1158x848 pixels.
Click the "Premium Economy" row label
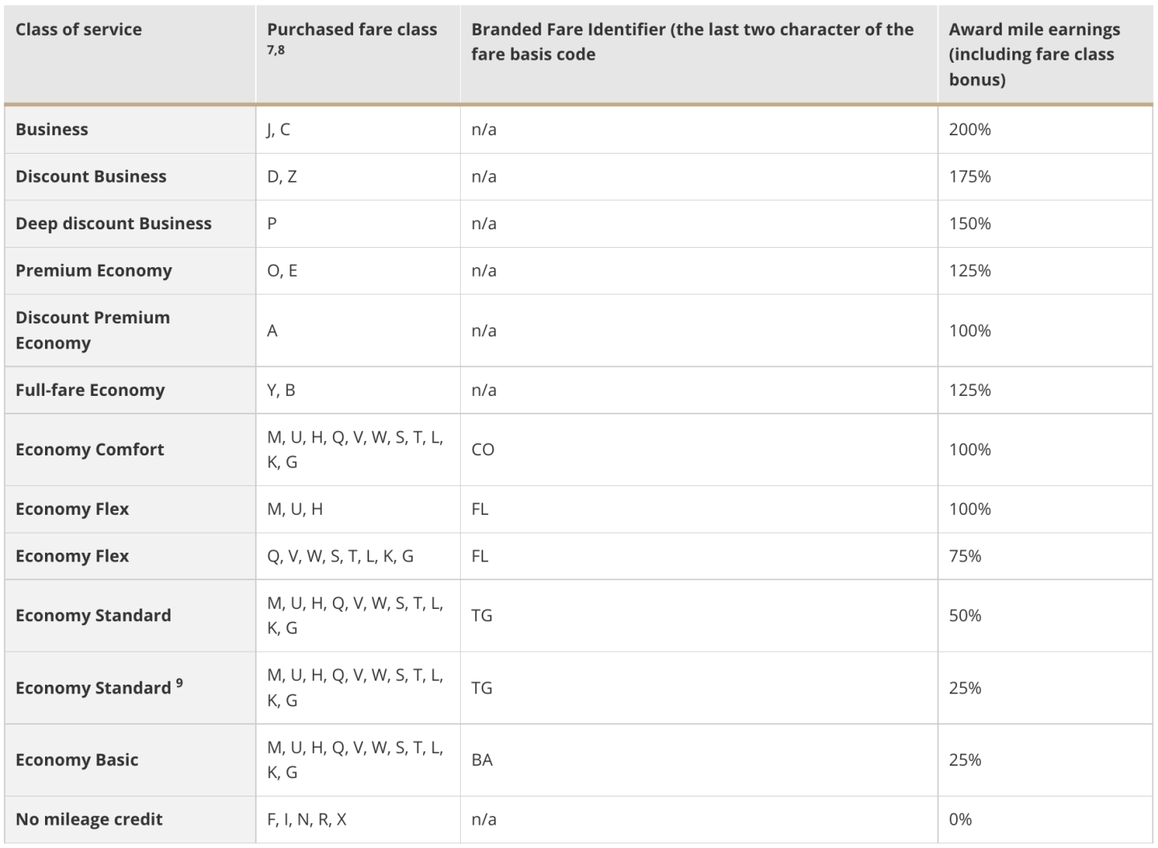[93, 270]
